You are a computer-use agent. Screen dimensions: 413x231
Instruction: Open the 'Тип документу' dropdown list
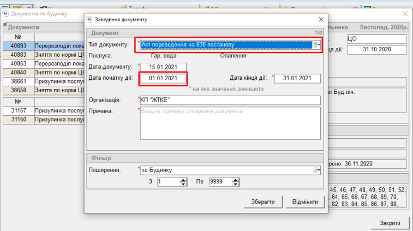(x=316, y=45)
